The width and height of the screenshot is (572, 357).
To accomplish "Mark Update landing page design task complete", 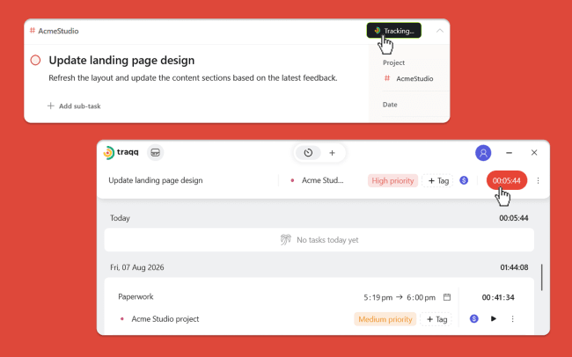I will click(35, 60).
